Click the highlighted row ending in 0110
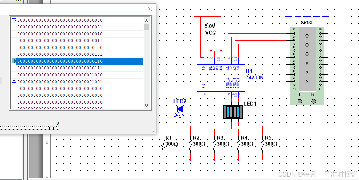 pyautogui.click(x=80, y=61)
